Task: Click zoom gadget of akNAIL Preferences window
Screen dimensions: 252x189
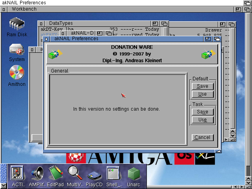Action: [208, 39]
